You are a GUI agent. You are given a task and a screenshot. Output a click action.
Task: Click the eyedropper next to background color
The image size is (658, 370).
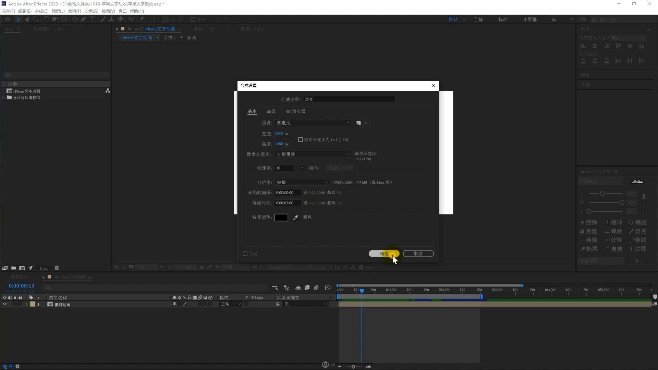[295, 218]
